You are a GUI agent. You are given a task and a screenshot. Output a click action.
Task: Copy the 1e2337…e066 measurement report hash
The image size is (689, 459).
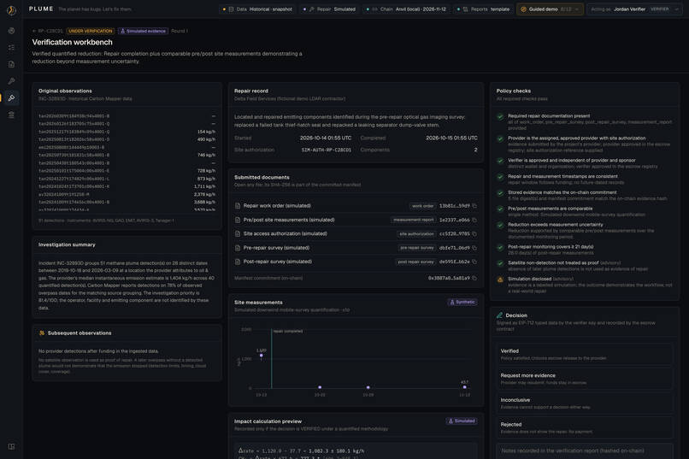(474, 220)
